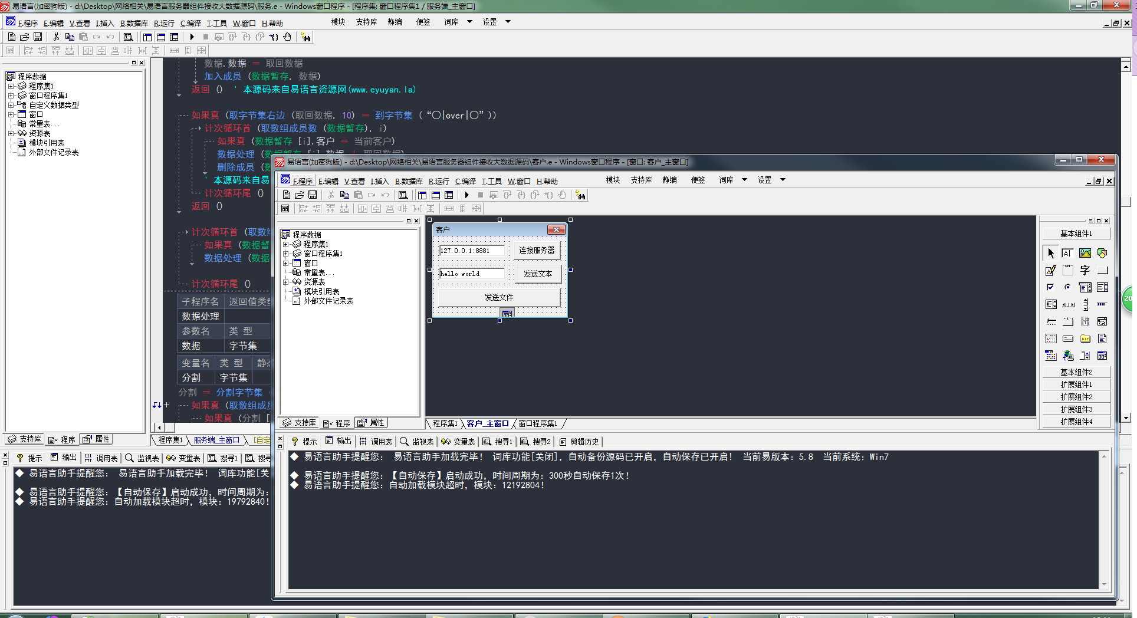Switch to the 输出 tab in 客户.e bottom panel

[x=339, y=441]
